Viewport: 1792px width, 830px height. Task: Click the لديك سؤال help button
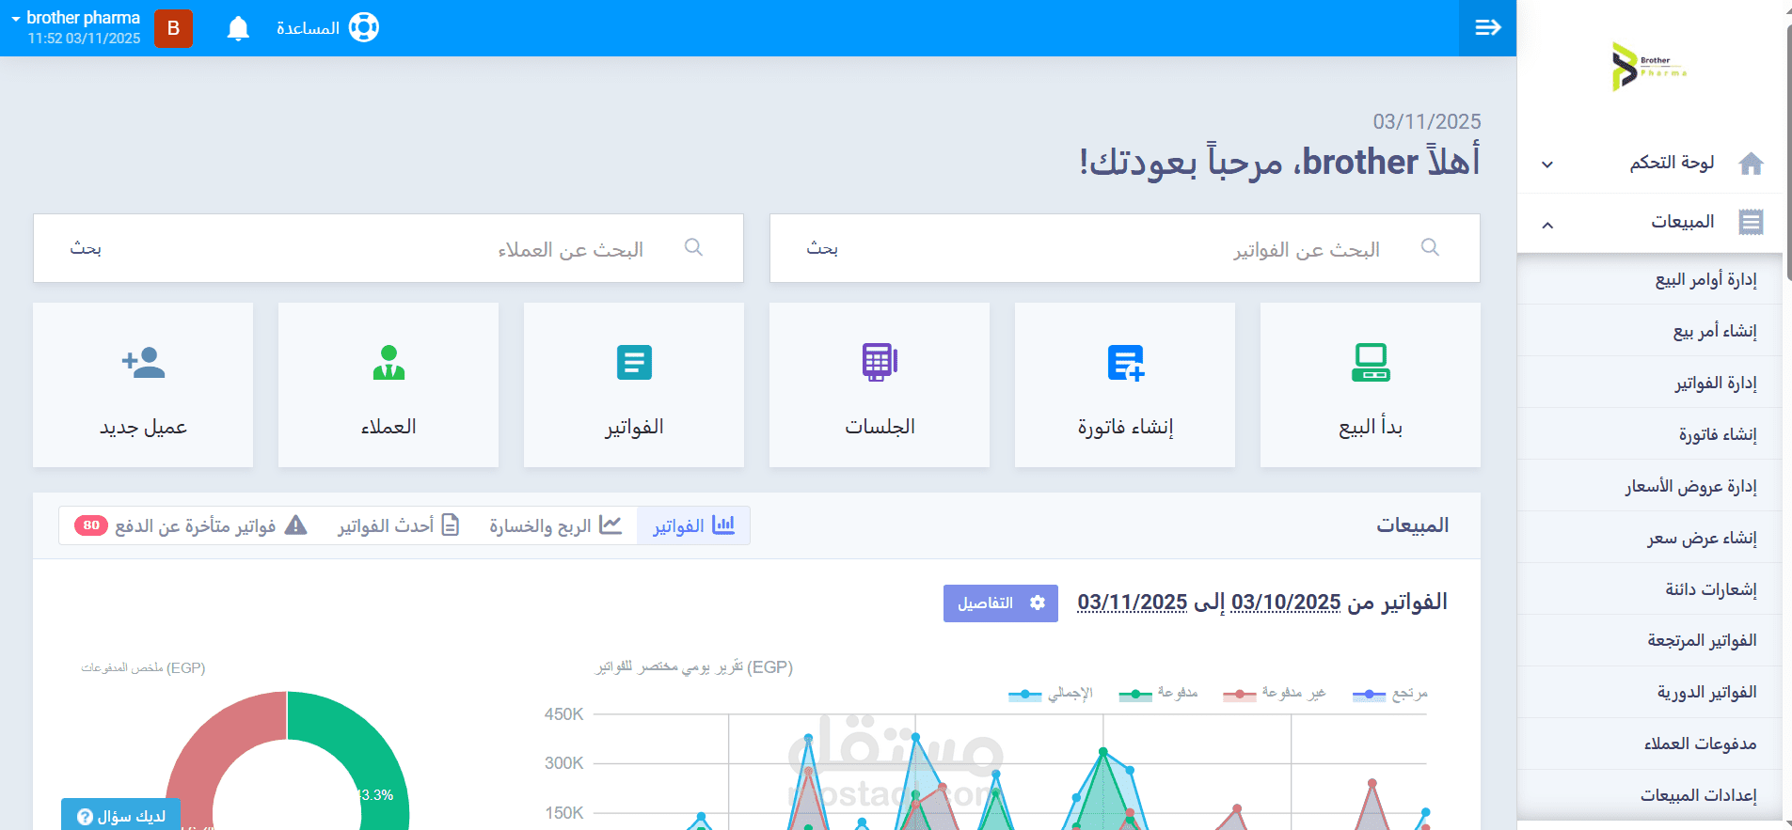[x=120, y=816]
